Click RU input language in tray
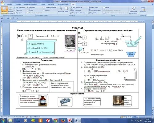Image resolution: width=154 pixels, height=123 pixels. point(132,120)
